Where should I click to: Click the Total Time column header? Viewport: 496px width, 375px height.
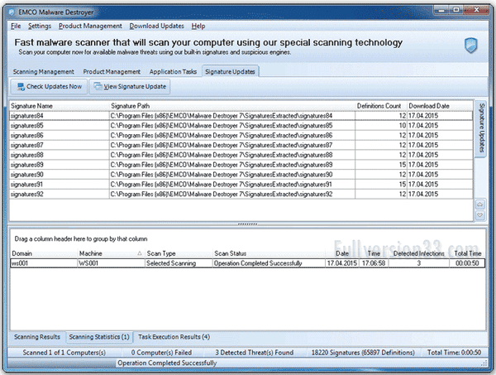point(467,253)
